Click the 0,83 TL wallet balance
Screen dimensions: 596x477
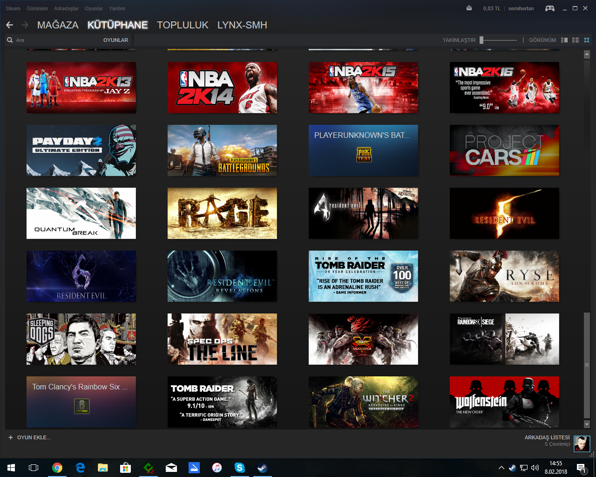492,8
